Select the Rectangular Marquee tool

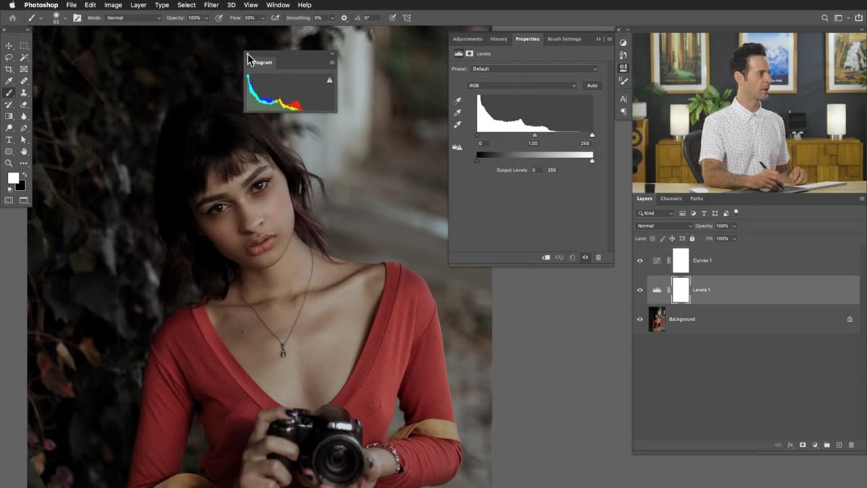[x=24, y=45]
